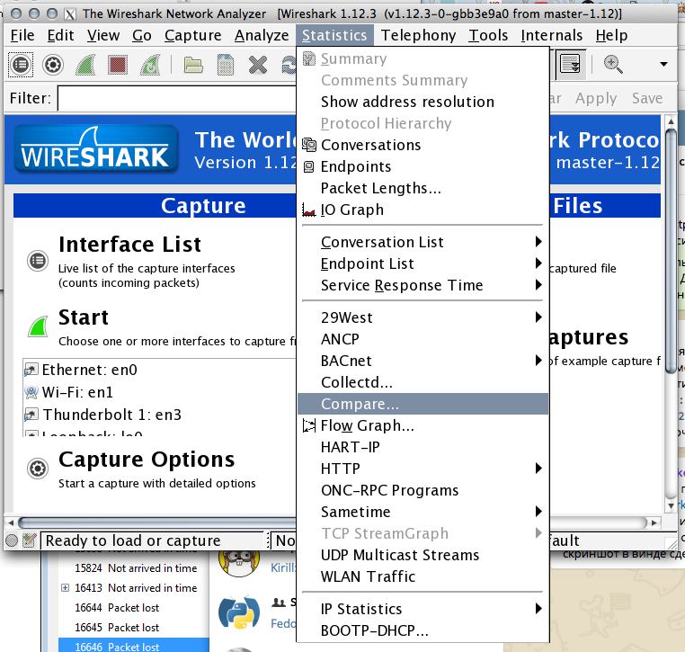Expand the 29West submenu
Viewport: 685px width, 652px height.
[x=423, y=317]
